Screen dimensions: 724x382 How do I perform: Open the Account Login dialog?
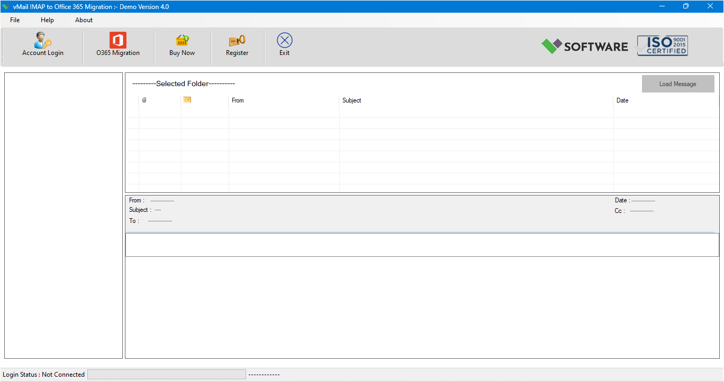(x=43, y=44)
